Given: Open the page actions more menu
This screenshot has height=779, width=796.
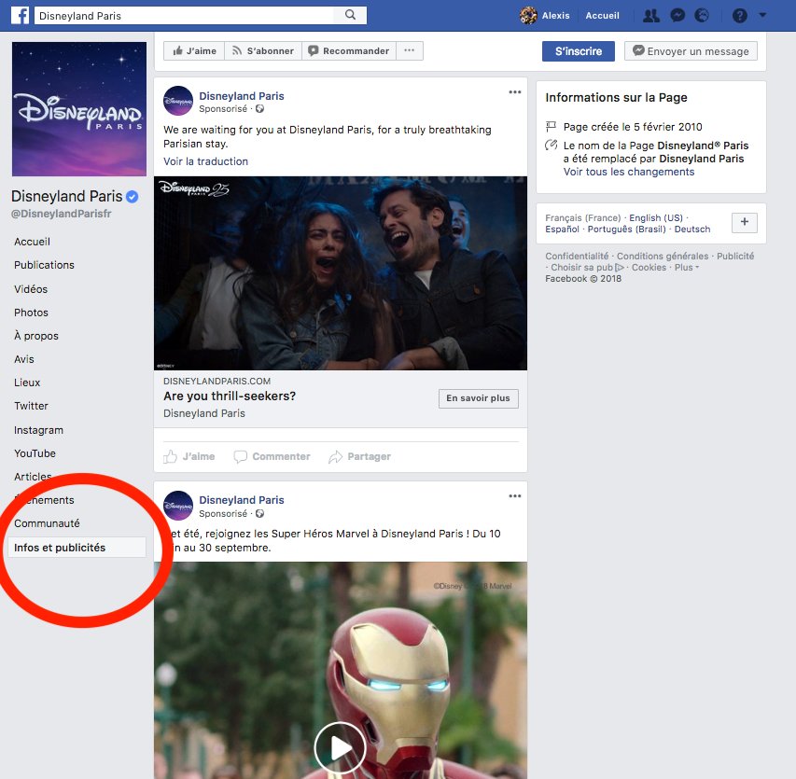Looking at the screenshot, I should click(409, 50).
